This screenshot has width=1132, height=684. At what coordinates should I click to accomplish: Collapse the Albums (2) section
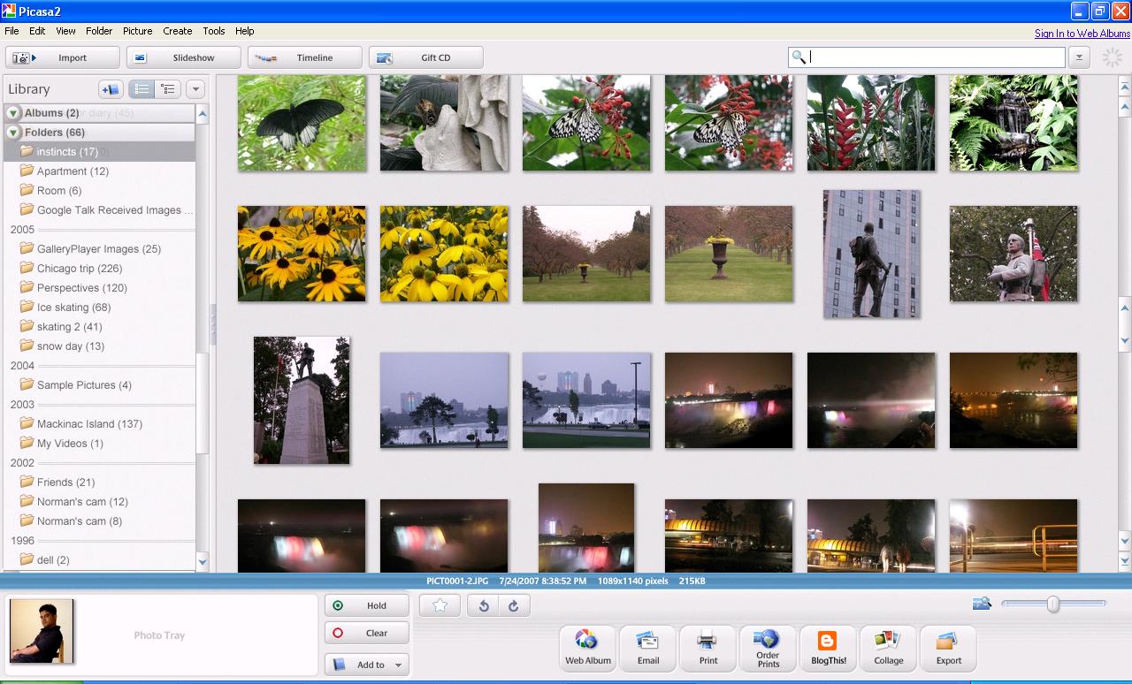(13, 113)
